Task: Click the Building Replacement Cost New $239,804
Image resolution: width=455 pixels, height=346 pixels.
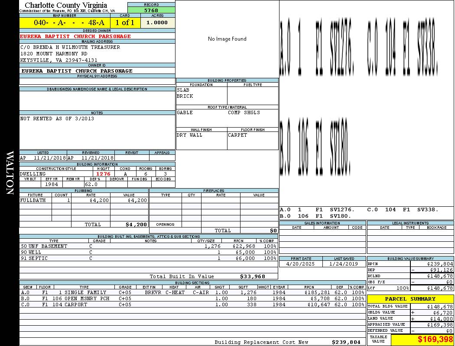Action: 346,342
